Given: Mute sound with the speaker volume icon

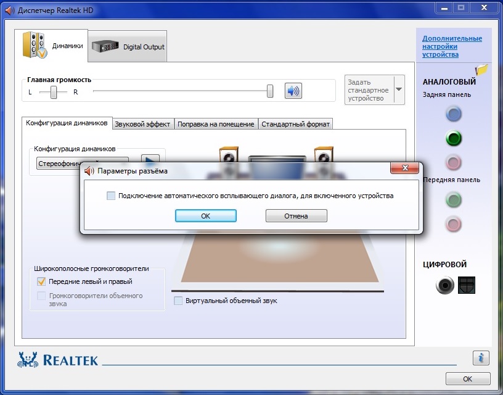Looking at the screenshot, I should [293, 91].
